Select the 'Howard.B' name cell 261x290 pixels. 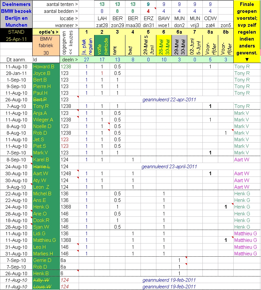pyautogui.click(x=46, y=66)
